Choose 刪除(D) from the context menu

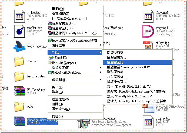(x=75, y=104)
